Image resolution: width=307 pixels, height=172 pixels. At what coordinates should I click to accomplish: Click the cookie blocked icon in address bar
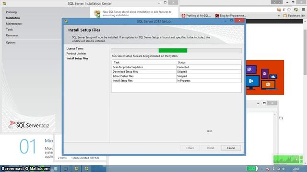pyautogui.click(x=279, y=10)
